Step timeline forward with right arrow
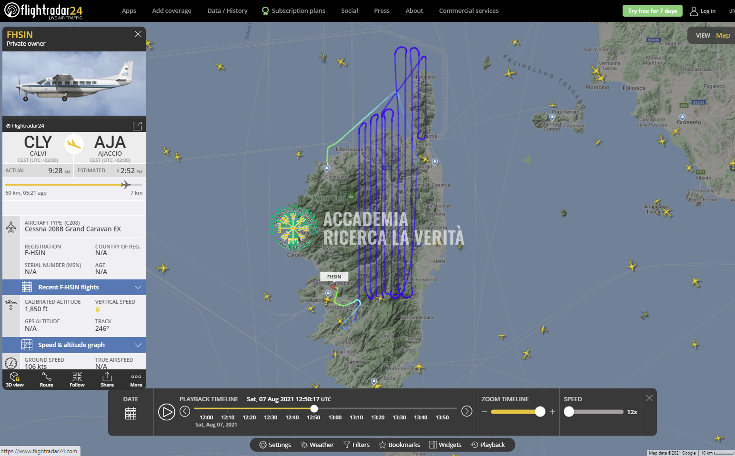735x456 pixels. coord(467,411)
